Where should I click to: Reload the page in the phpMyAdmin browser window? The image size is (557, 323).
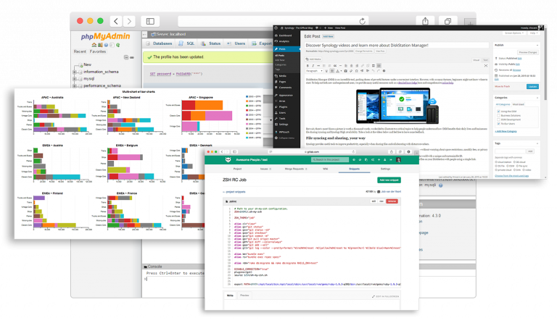(x=362, y=21)
